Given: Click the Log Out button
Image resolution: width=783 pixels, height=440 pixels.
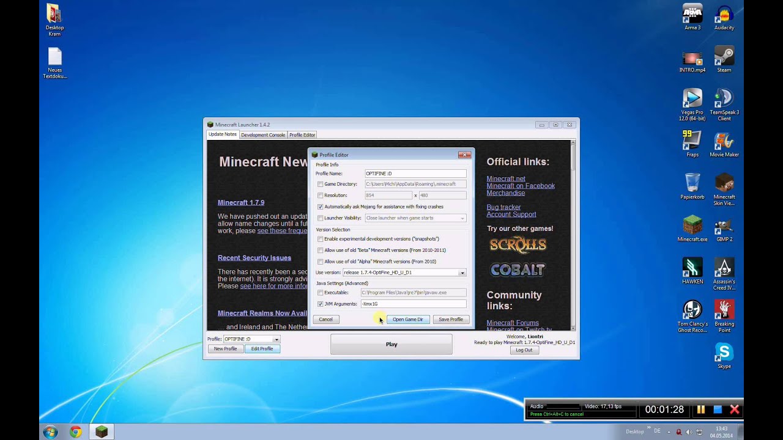Looking at the screenshot, I should 524,350.
